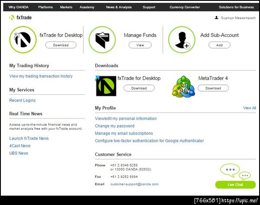The width and height of the screenshot is (260, 205).
Task: Open the Platforms menu
Action: coord(45,7)
